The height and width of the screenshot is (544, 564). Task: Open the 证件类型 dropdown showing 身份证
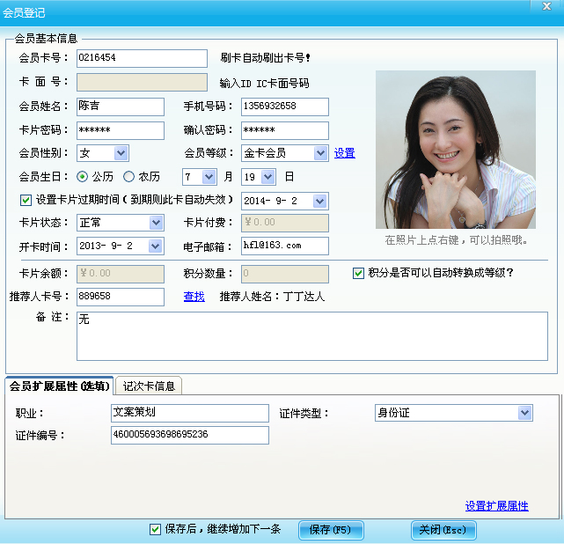coord(524,413)
